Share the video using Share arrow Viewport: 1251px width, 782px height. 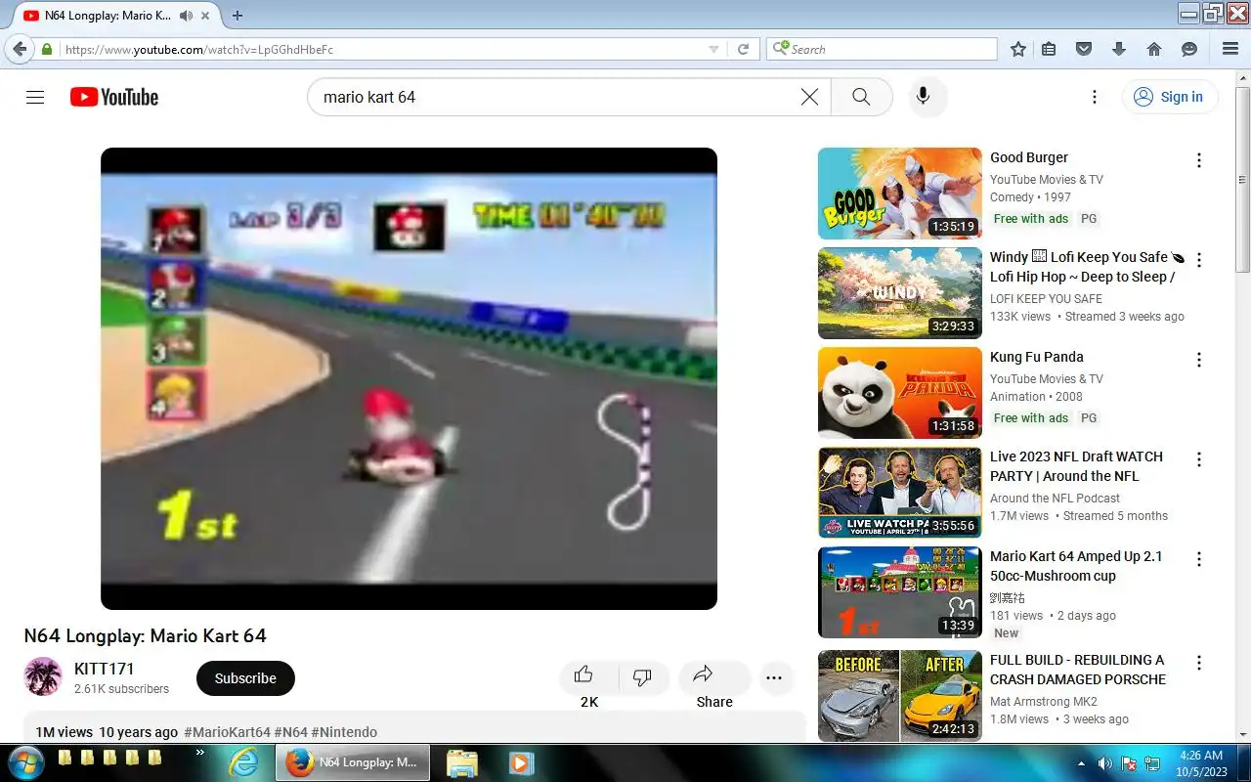(x=713, y=677)
